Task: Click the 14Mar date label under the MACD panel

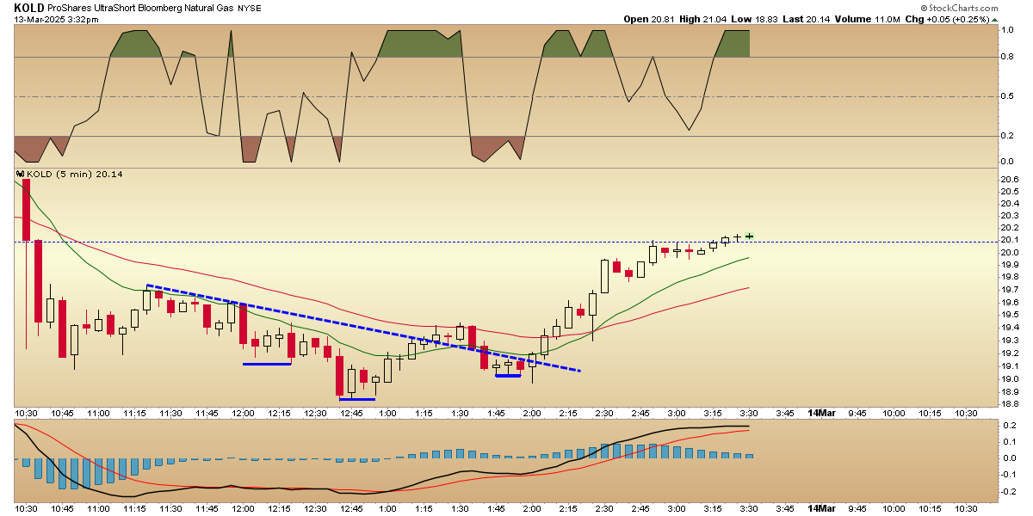Action: point(821,509)
